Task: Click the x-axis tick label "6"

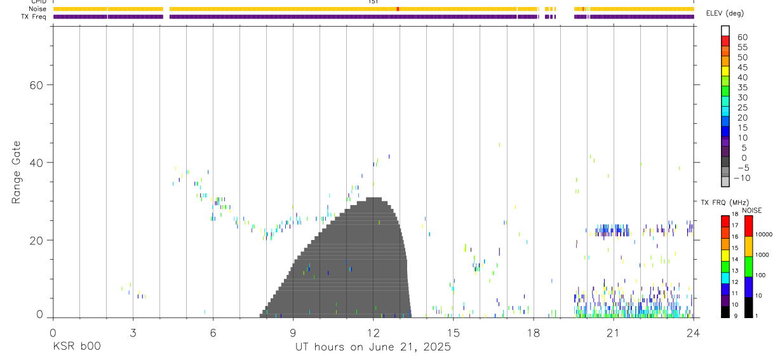Action: point(213,333)
